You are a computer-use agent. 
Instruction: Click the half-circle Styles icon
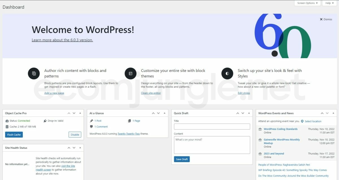click(x=227, y=73)
